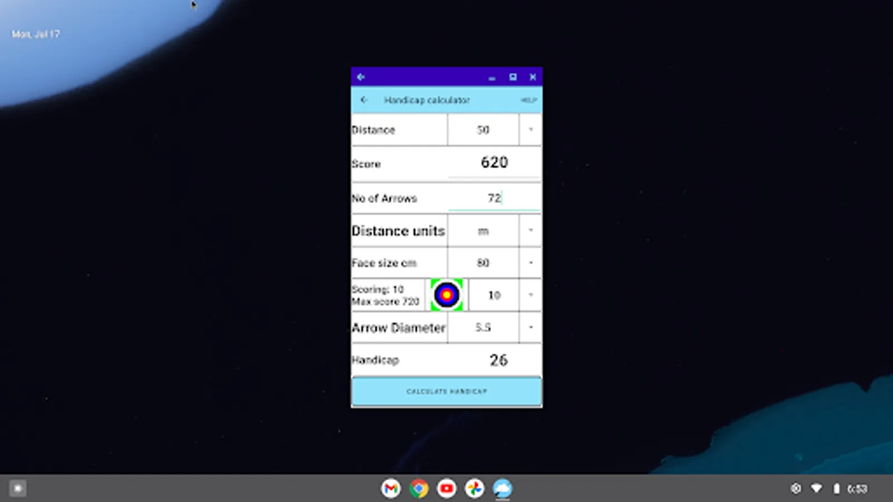Select the face size value 80
Image resolution: width=893 pixels, height=502 pixels.
pyautogui.click(x=483, y=263)
